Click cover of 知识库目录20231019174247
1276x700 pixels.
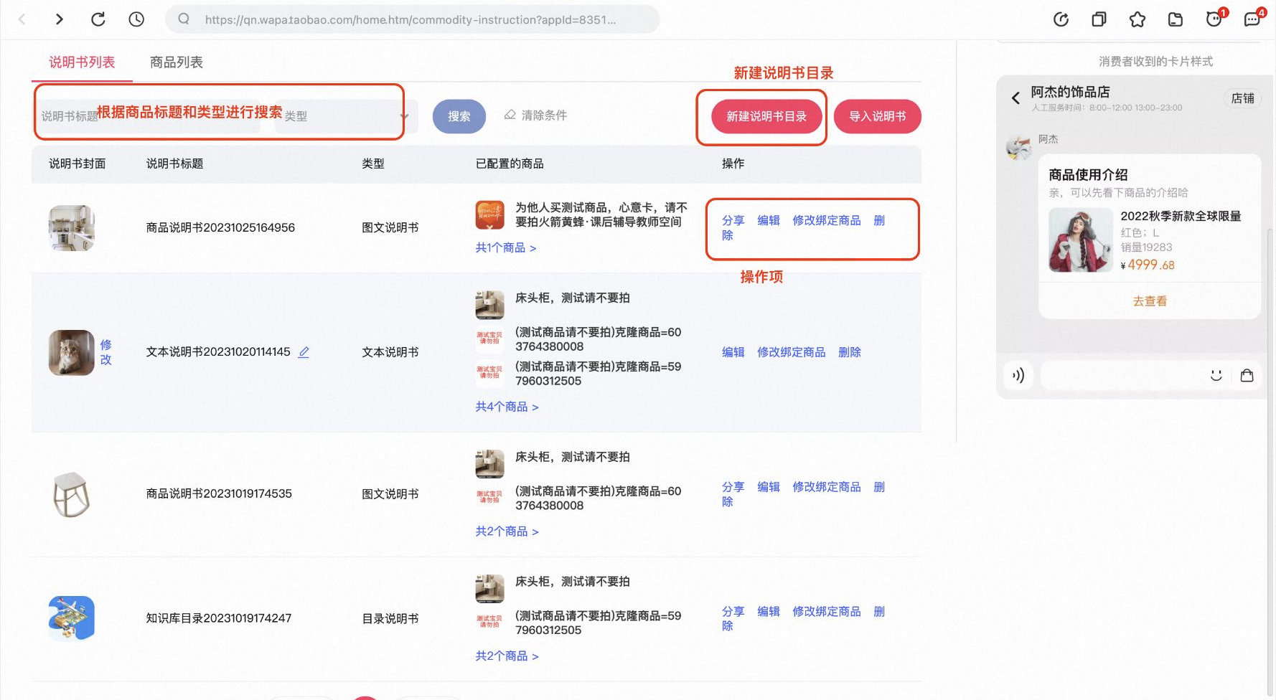tap(72, 618)
